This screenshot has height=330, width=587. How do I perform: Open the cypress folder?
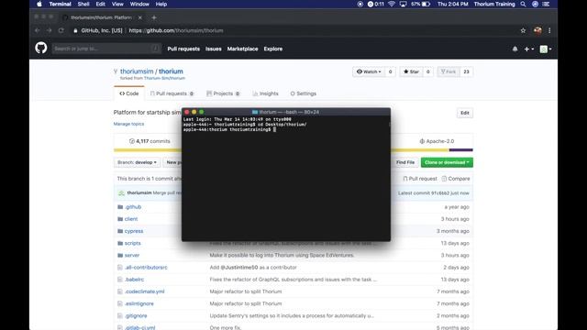[134, 231]
